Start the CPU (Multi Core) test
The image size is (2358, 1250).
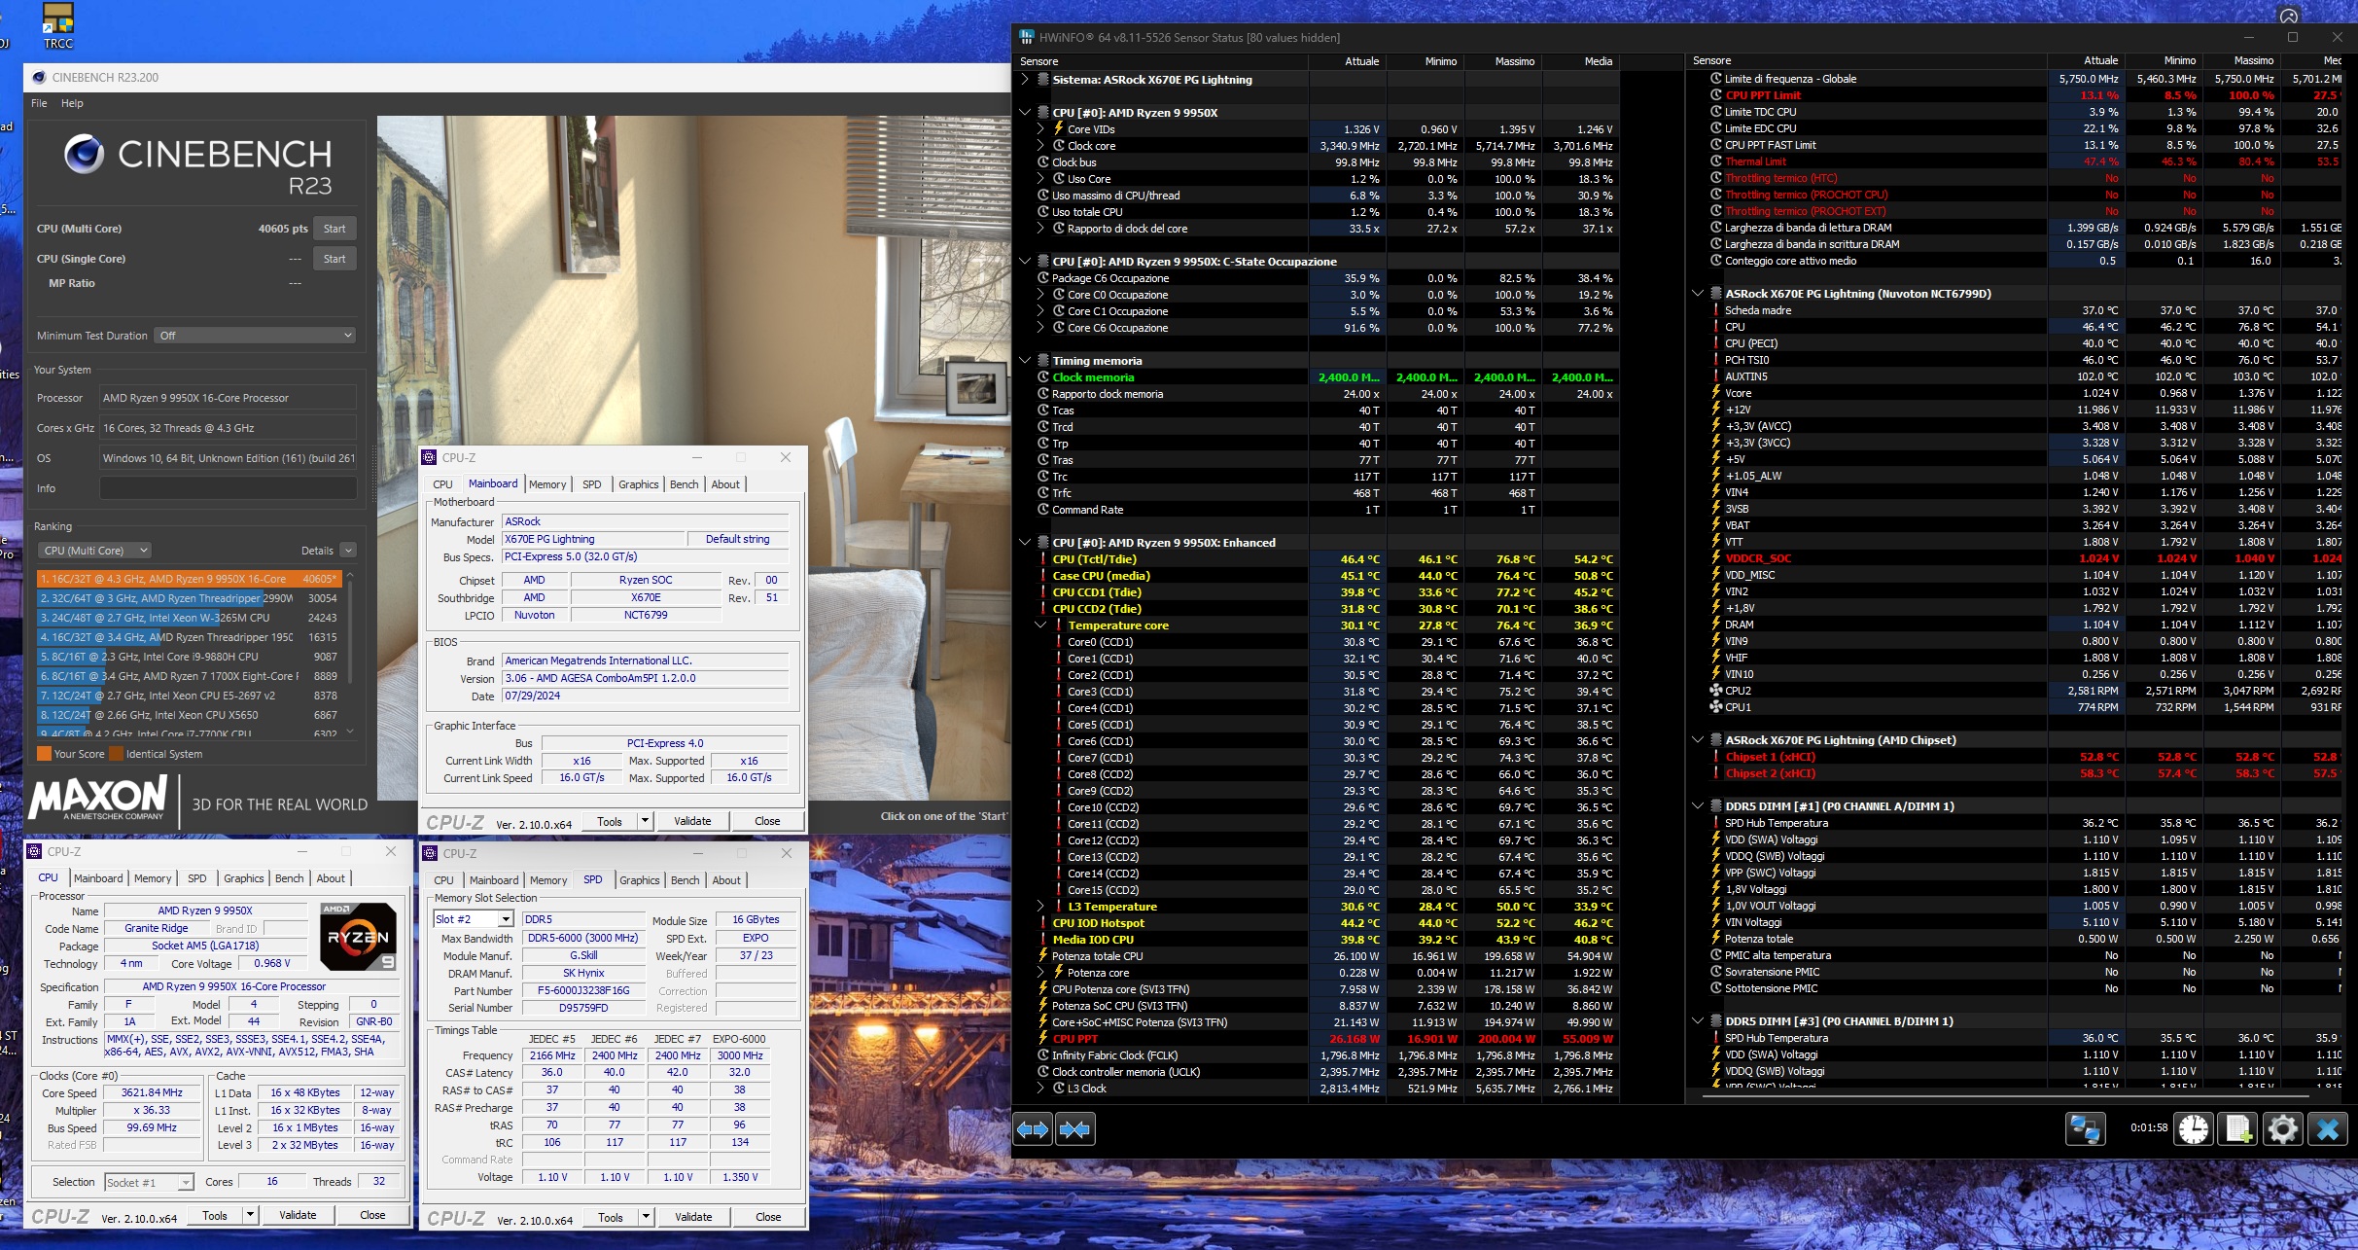click(334, 229)
